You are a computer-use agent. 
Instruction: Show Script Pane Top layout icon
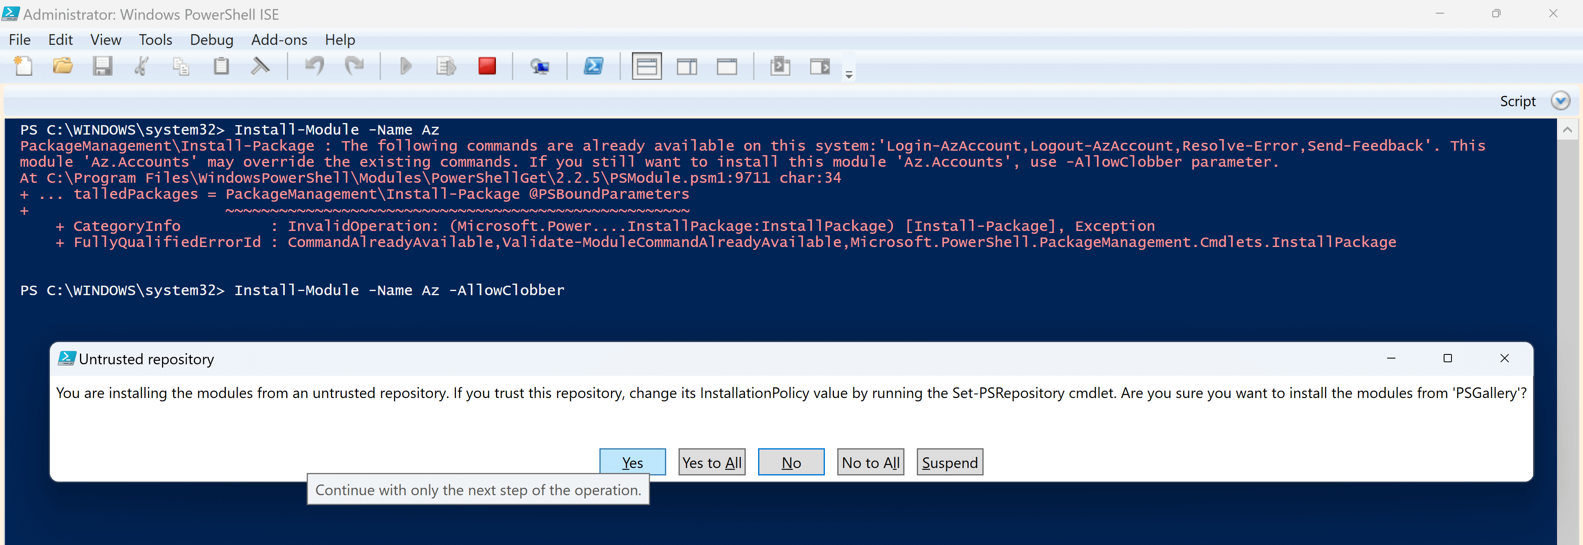point(646,66)
